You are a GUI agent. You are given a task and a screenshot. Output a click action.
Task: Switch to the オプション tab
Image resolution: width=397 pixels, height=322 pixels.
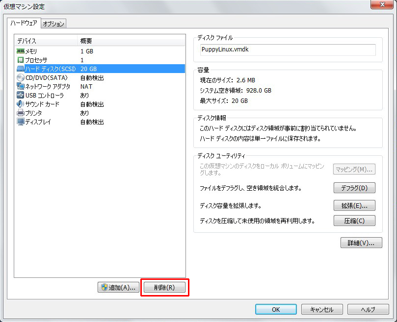(x=53, y=24)
